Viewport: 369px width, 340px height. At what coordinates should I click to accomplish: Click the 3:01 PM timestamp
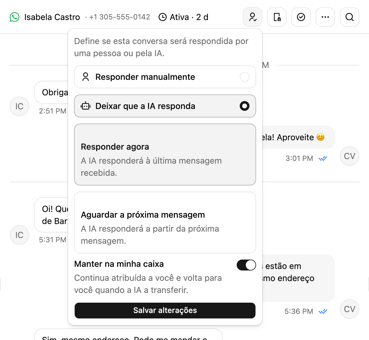click(x=299, y=158)
